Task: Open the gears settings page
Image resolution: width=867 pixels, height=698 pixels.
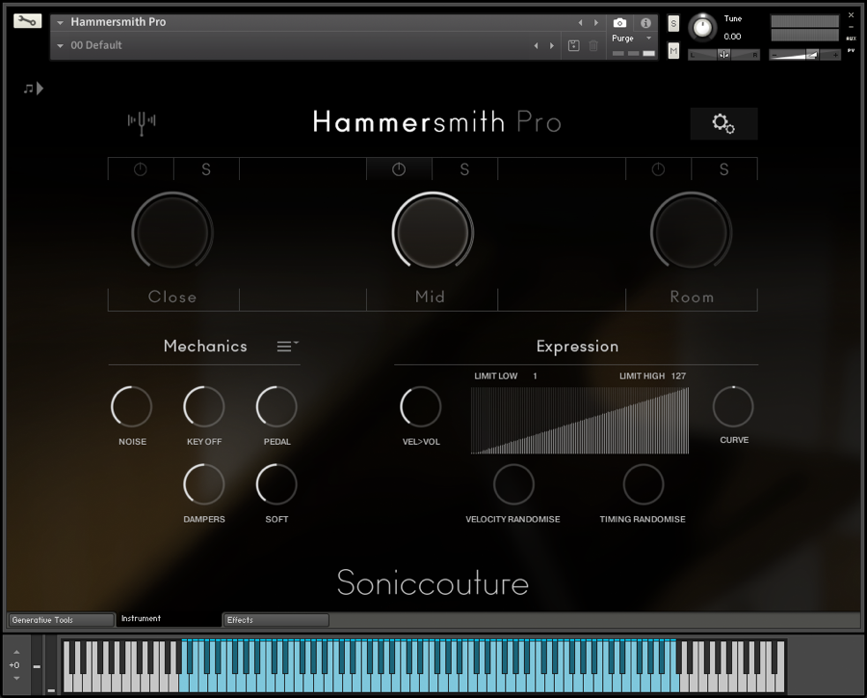Action: click(723, 124)
